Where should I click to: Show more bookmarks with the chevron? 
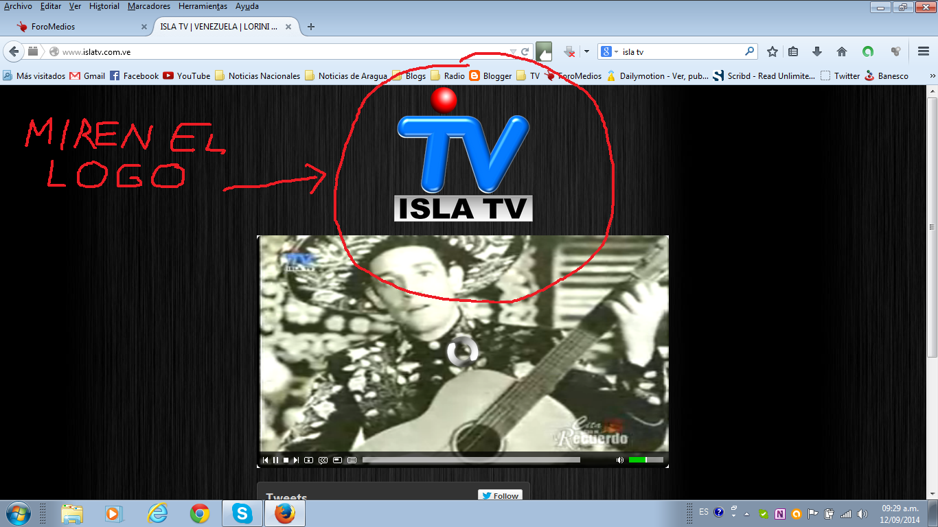coord(933,76)
